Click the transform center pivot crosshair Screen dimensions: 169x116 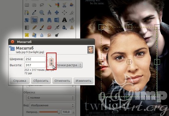click(x=129, y=62)
